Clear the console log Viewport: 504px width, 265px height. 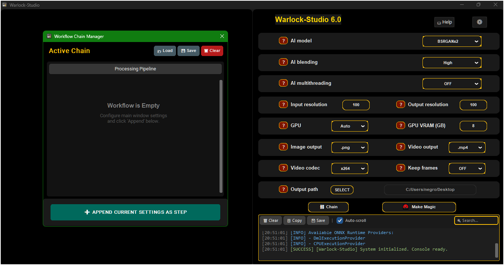click(271, 220)
